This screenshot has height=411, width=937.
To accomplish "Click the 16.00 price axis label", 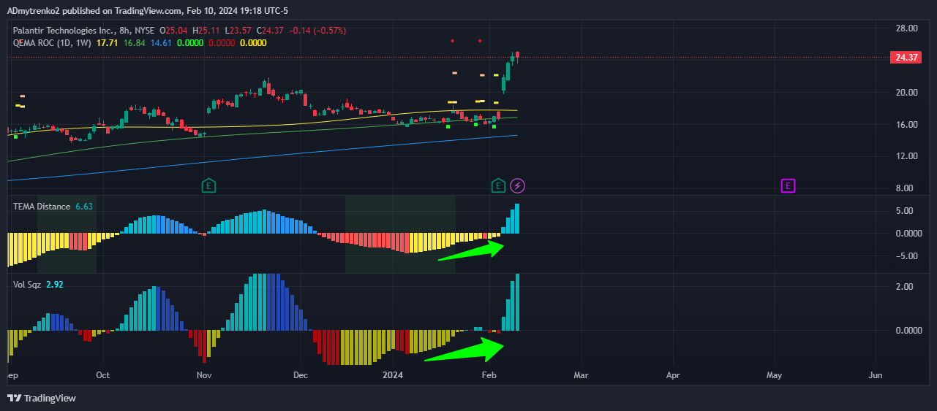I will point(906,124).
